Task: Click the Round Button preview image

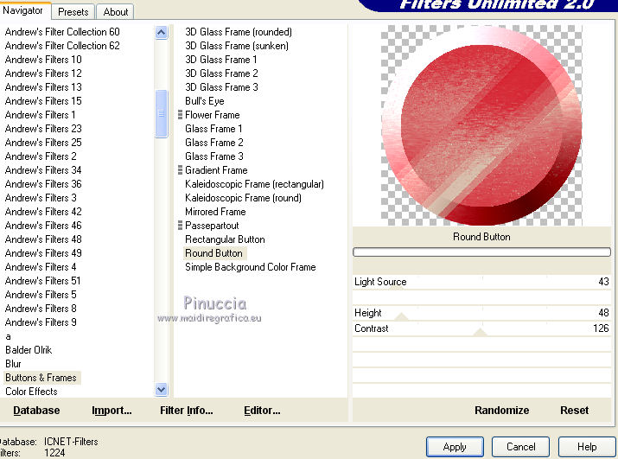Action: coord(481,125)
